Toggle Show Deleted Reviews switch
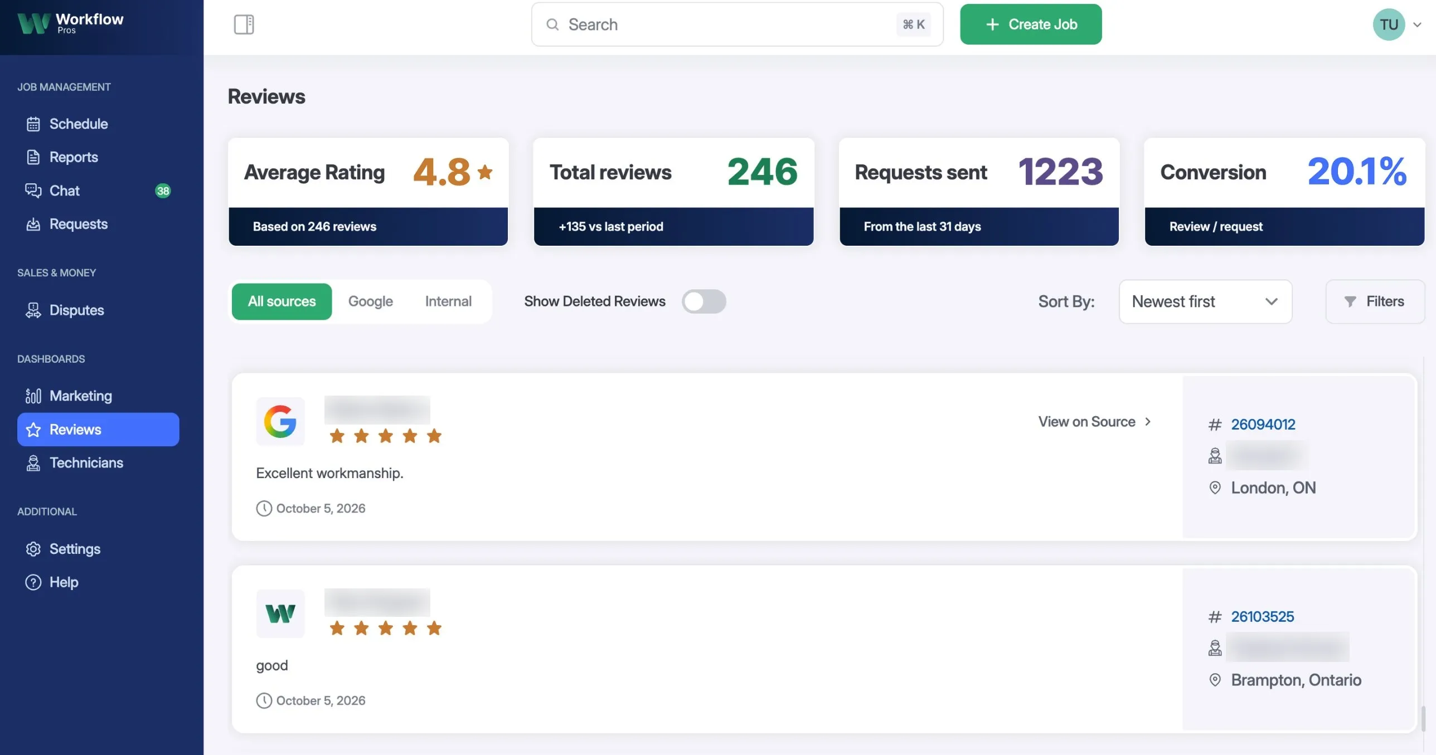Image resolution: width=1436 pixels, height=755 pixels. click(x=704, y=301)
